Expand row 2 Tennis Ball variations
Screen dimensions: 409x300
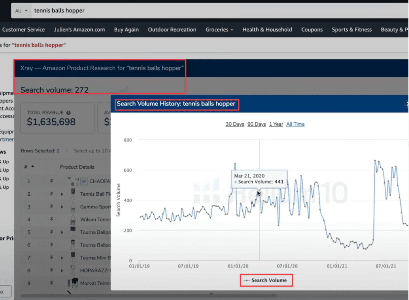tap(62, 194)
